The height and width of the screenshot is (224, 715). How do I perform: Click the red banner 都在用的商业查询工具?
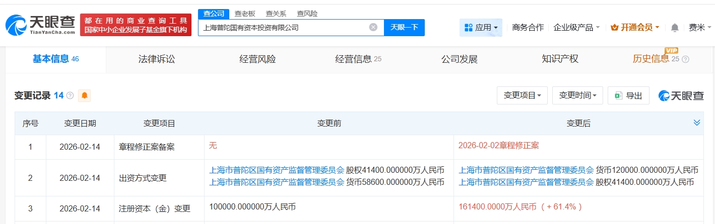pos(136,25)
